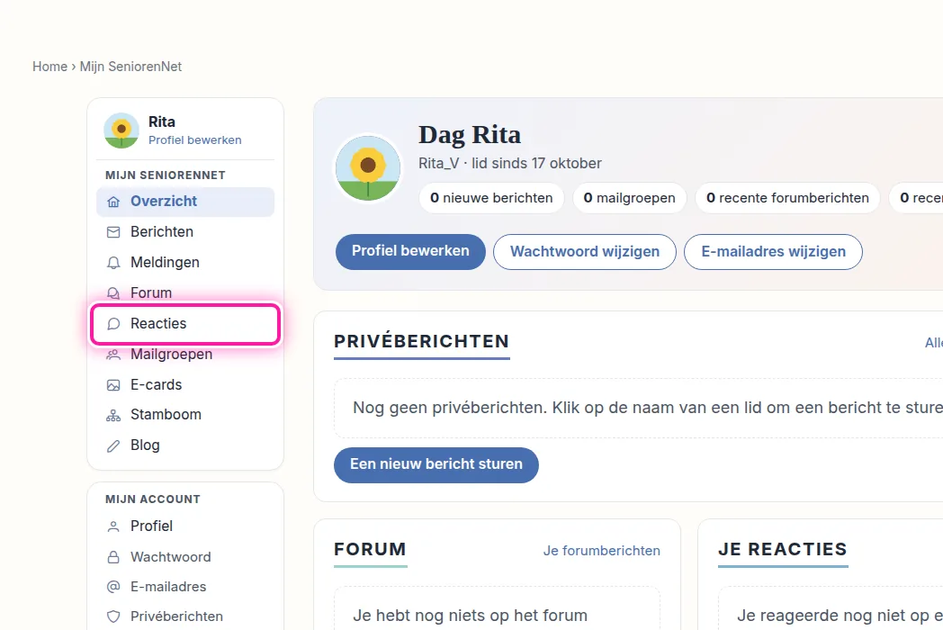Click the Privéberichten shield icon
Image resolution: width=943 pixels, height=630 pixels.
(113, 616)
